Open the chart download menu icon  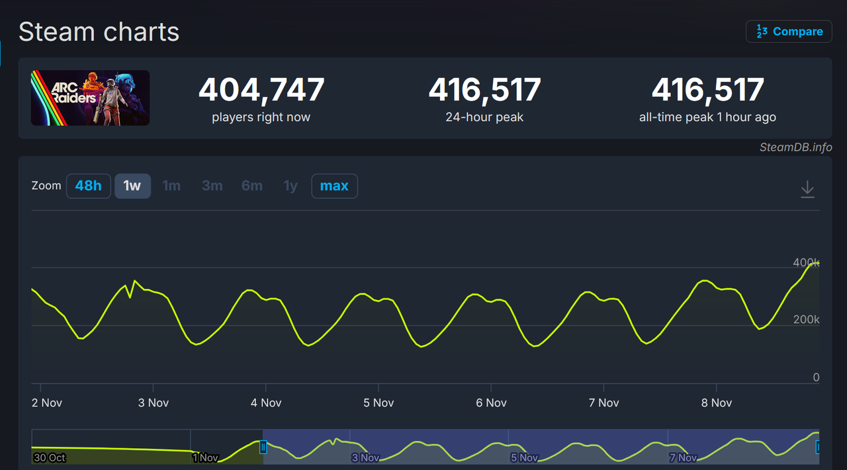[807, 190]
